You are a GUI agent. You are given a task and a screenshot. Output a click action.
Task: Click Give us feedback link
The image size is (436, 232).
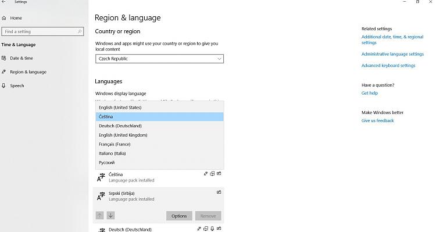(x=378, y=121)
